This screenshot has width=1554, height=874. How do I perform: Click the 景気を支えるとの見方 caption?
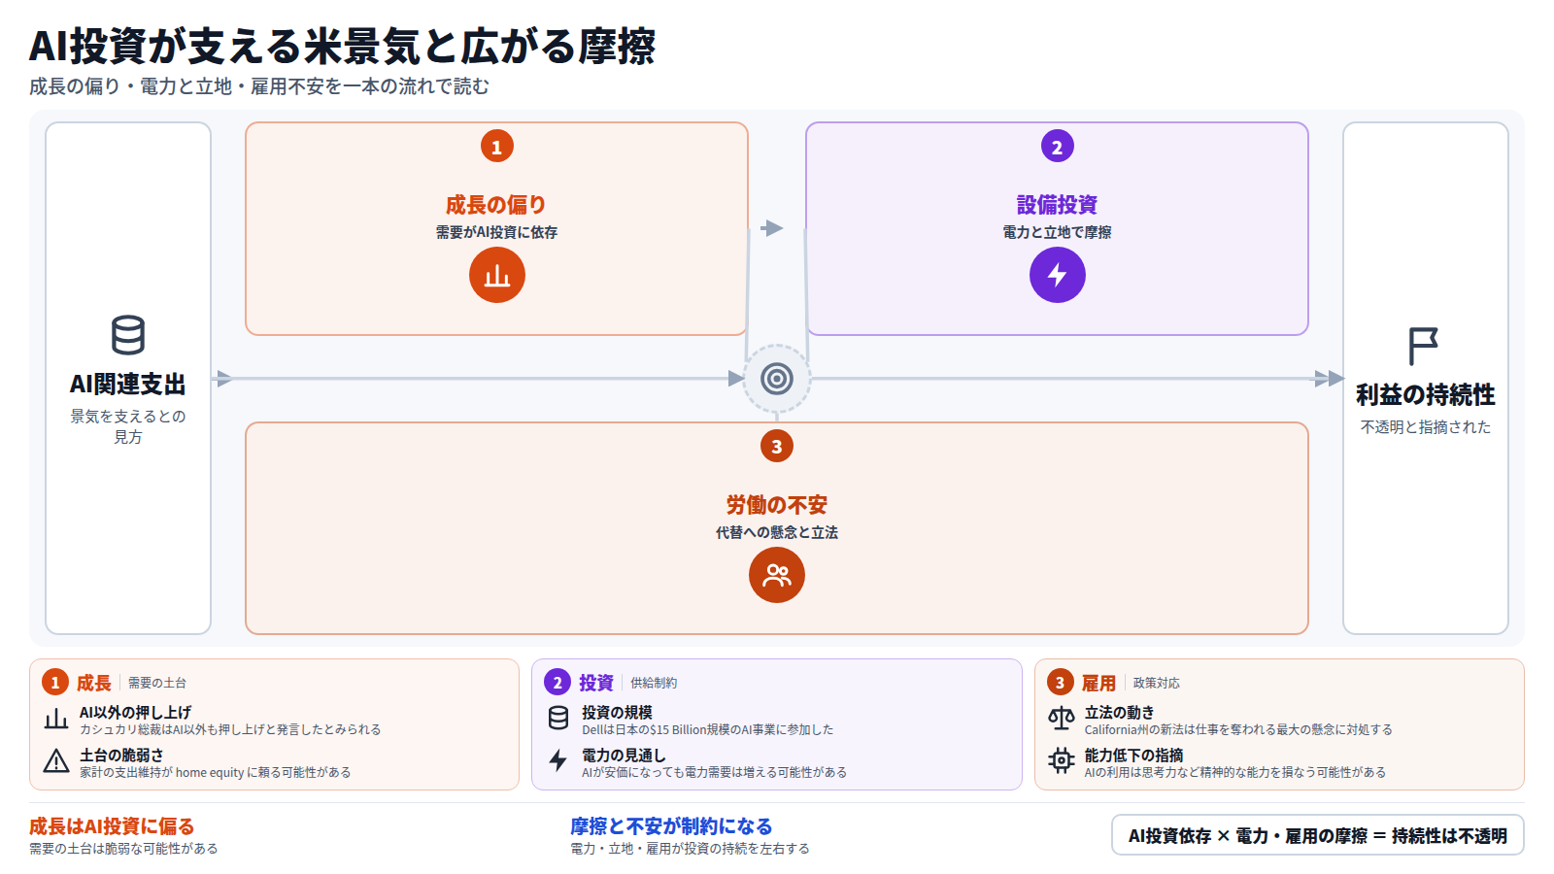point(128,426)
